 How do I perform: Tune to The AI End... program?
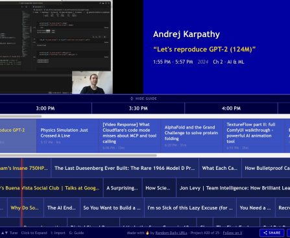pos(62,208)
